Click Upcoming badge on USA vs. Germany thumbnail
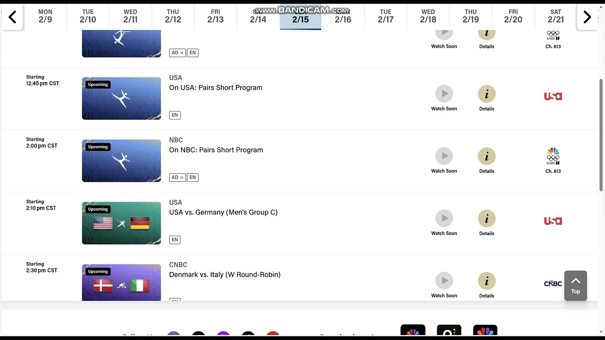Viewport: 605px width, 340px height. tap(98, 209)
